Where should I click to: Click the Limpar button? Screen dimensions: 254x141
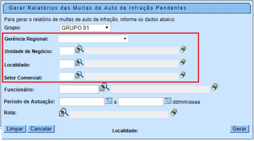(15, 129)
